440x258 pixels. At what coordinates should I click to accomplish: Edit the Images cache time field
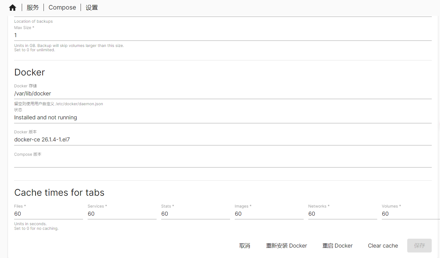(x=269, y=214)
